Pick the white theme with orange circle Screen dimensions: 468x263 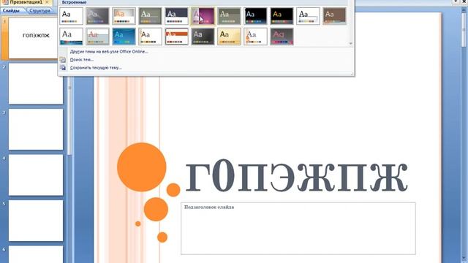tap(255, 37)
